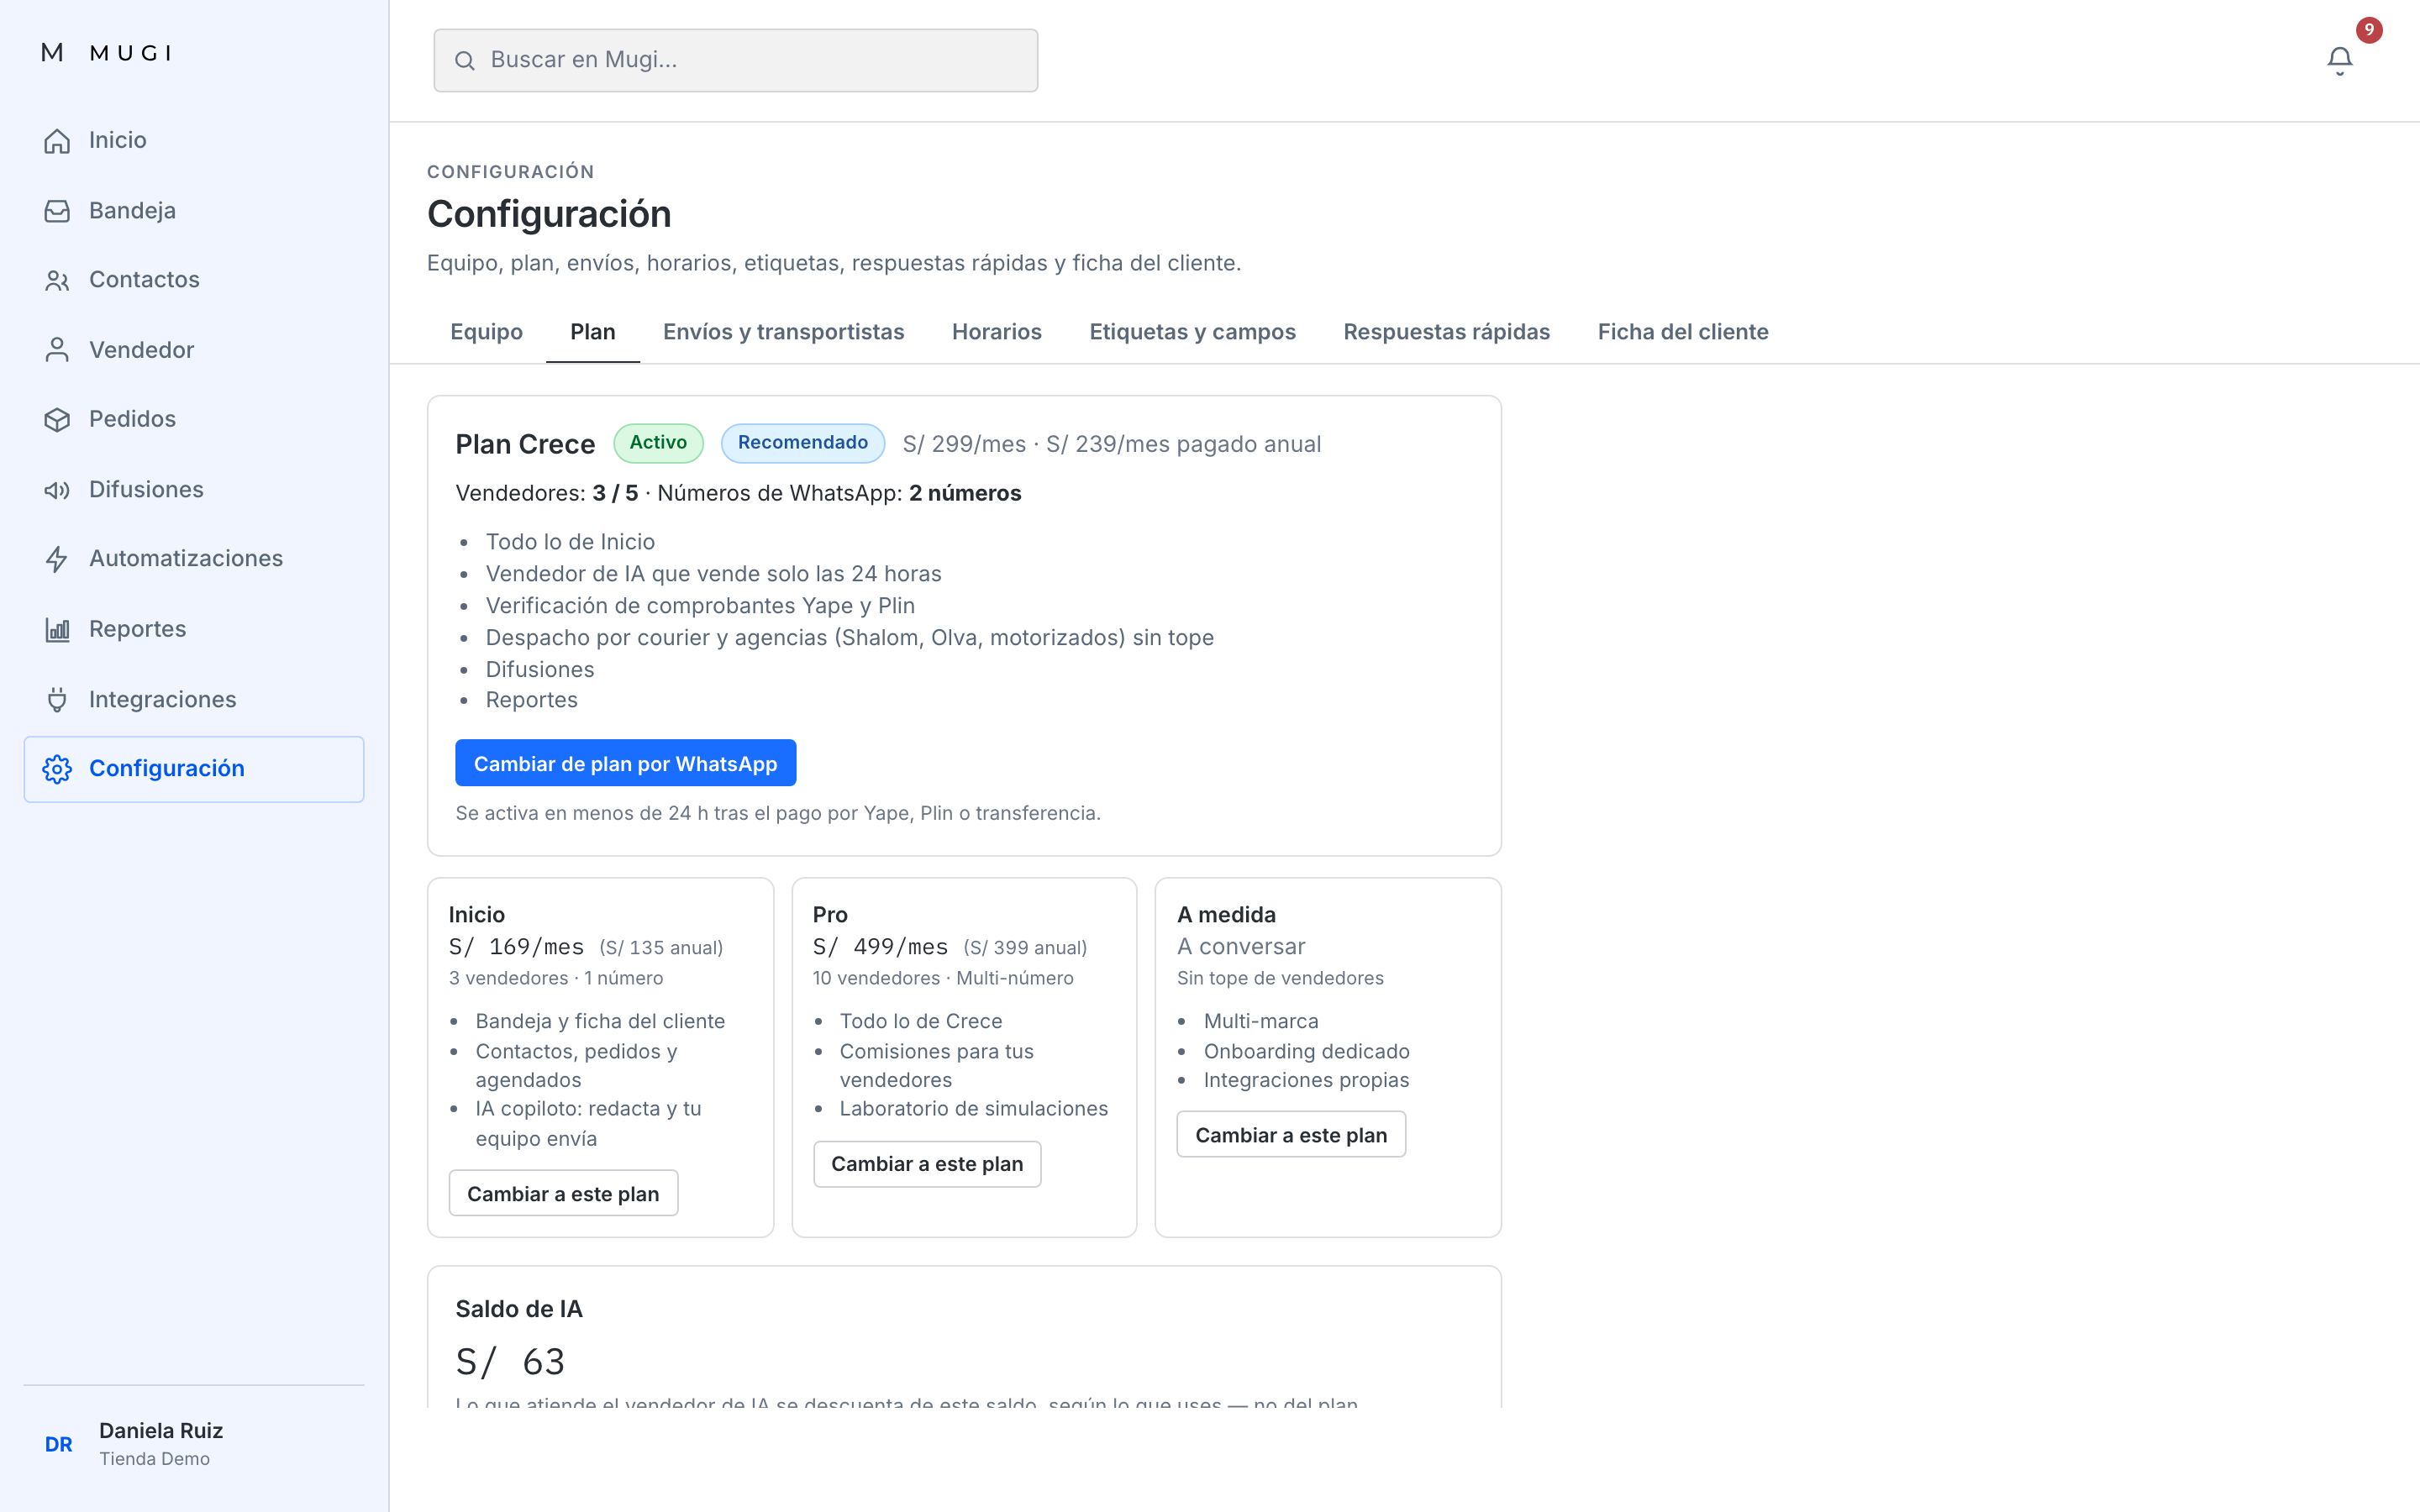
Task: Open Reportes in the sidebar
Action: point(194,629)
